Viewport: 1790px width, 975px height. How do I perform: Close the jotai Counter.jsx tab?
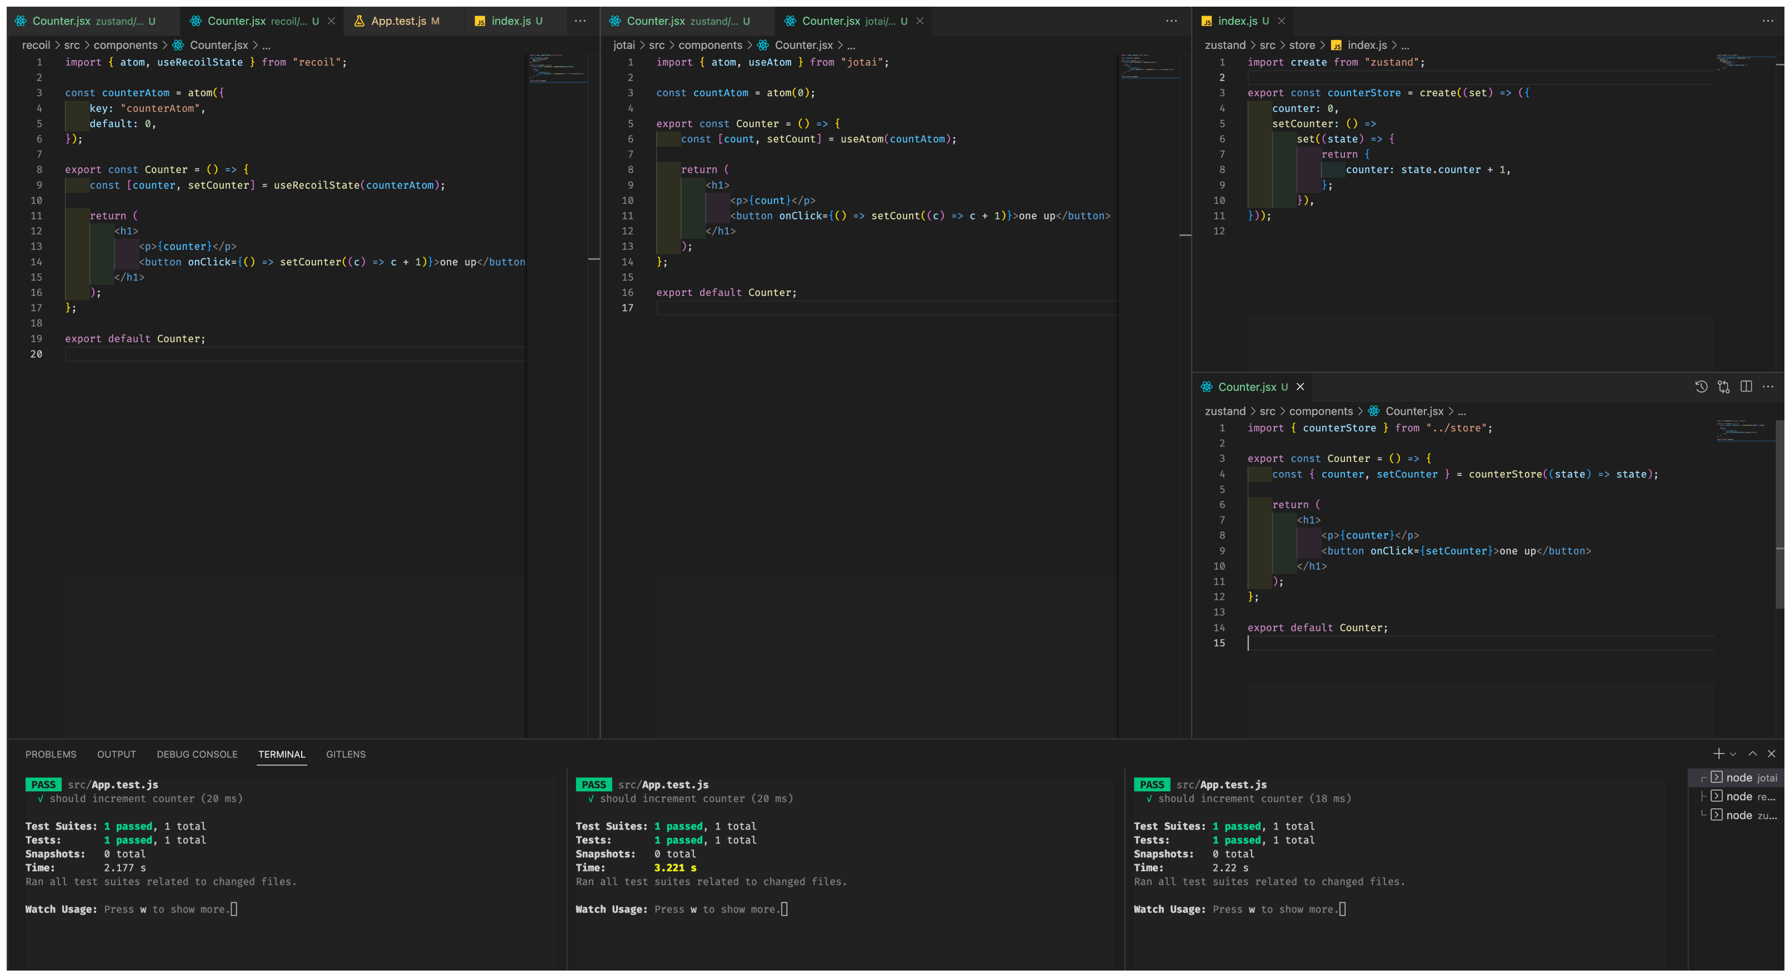[919, 21]
